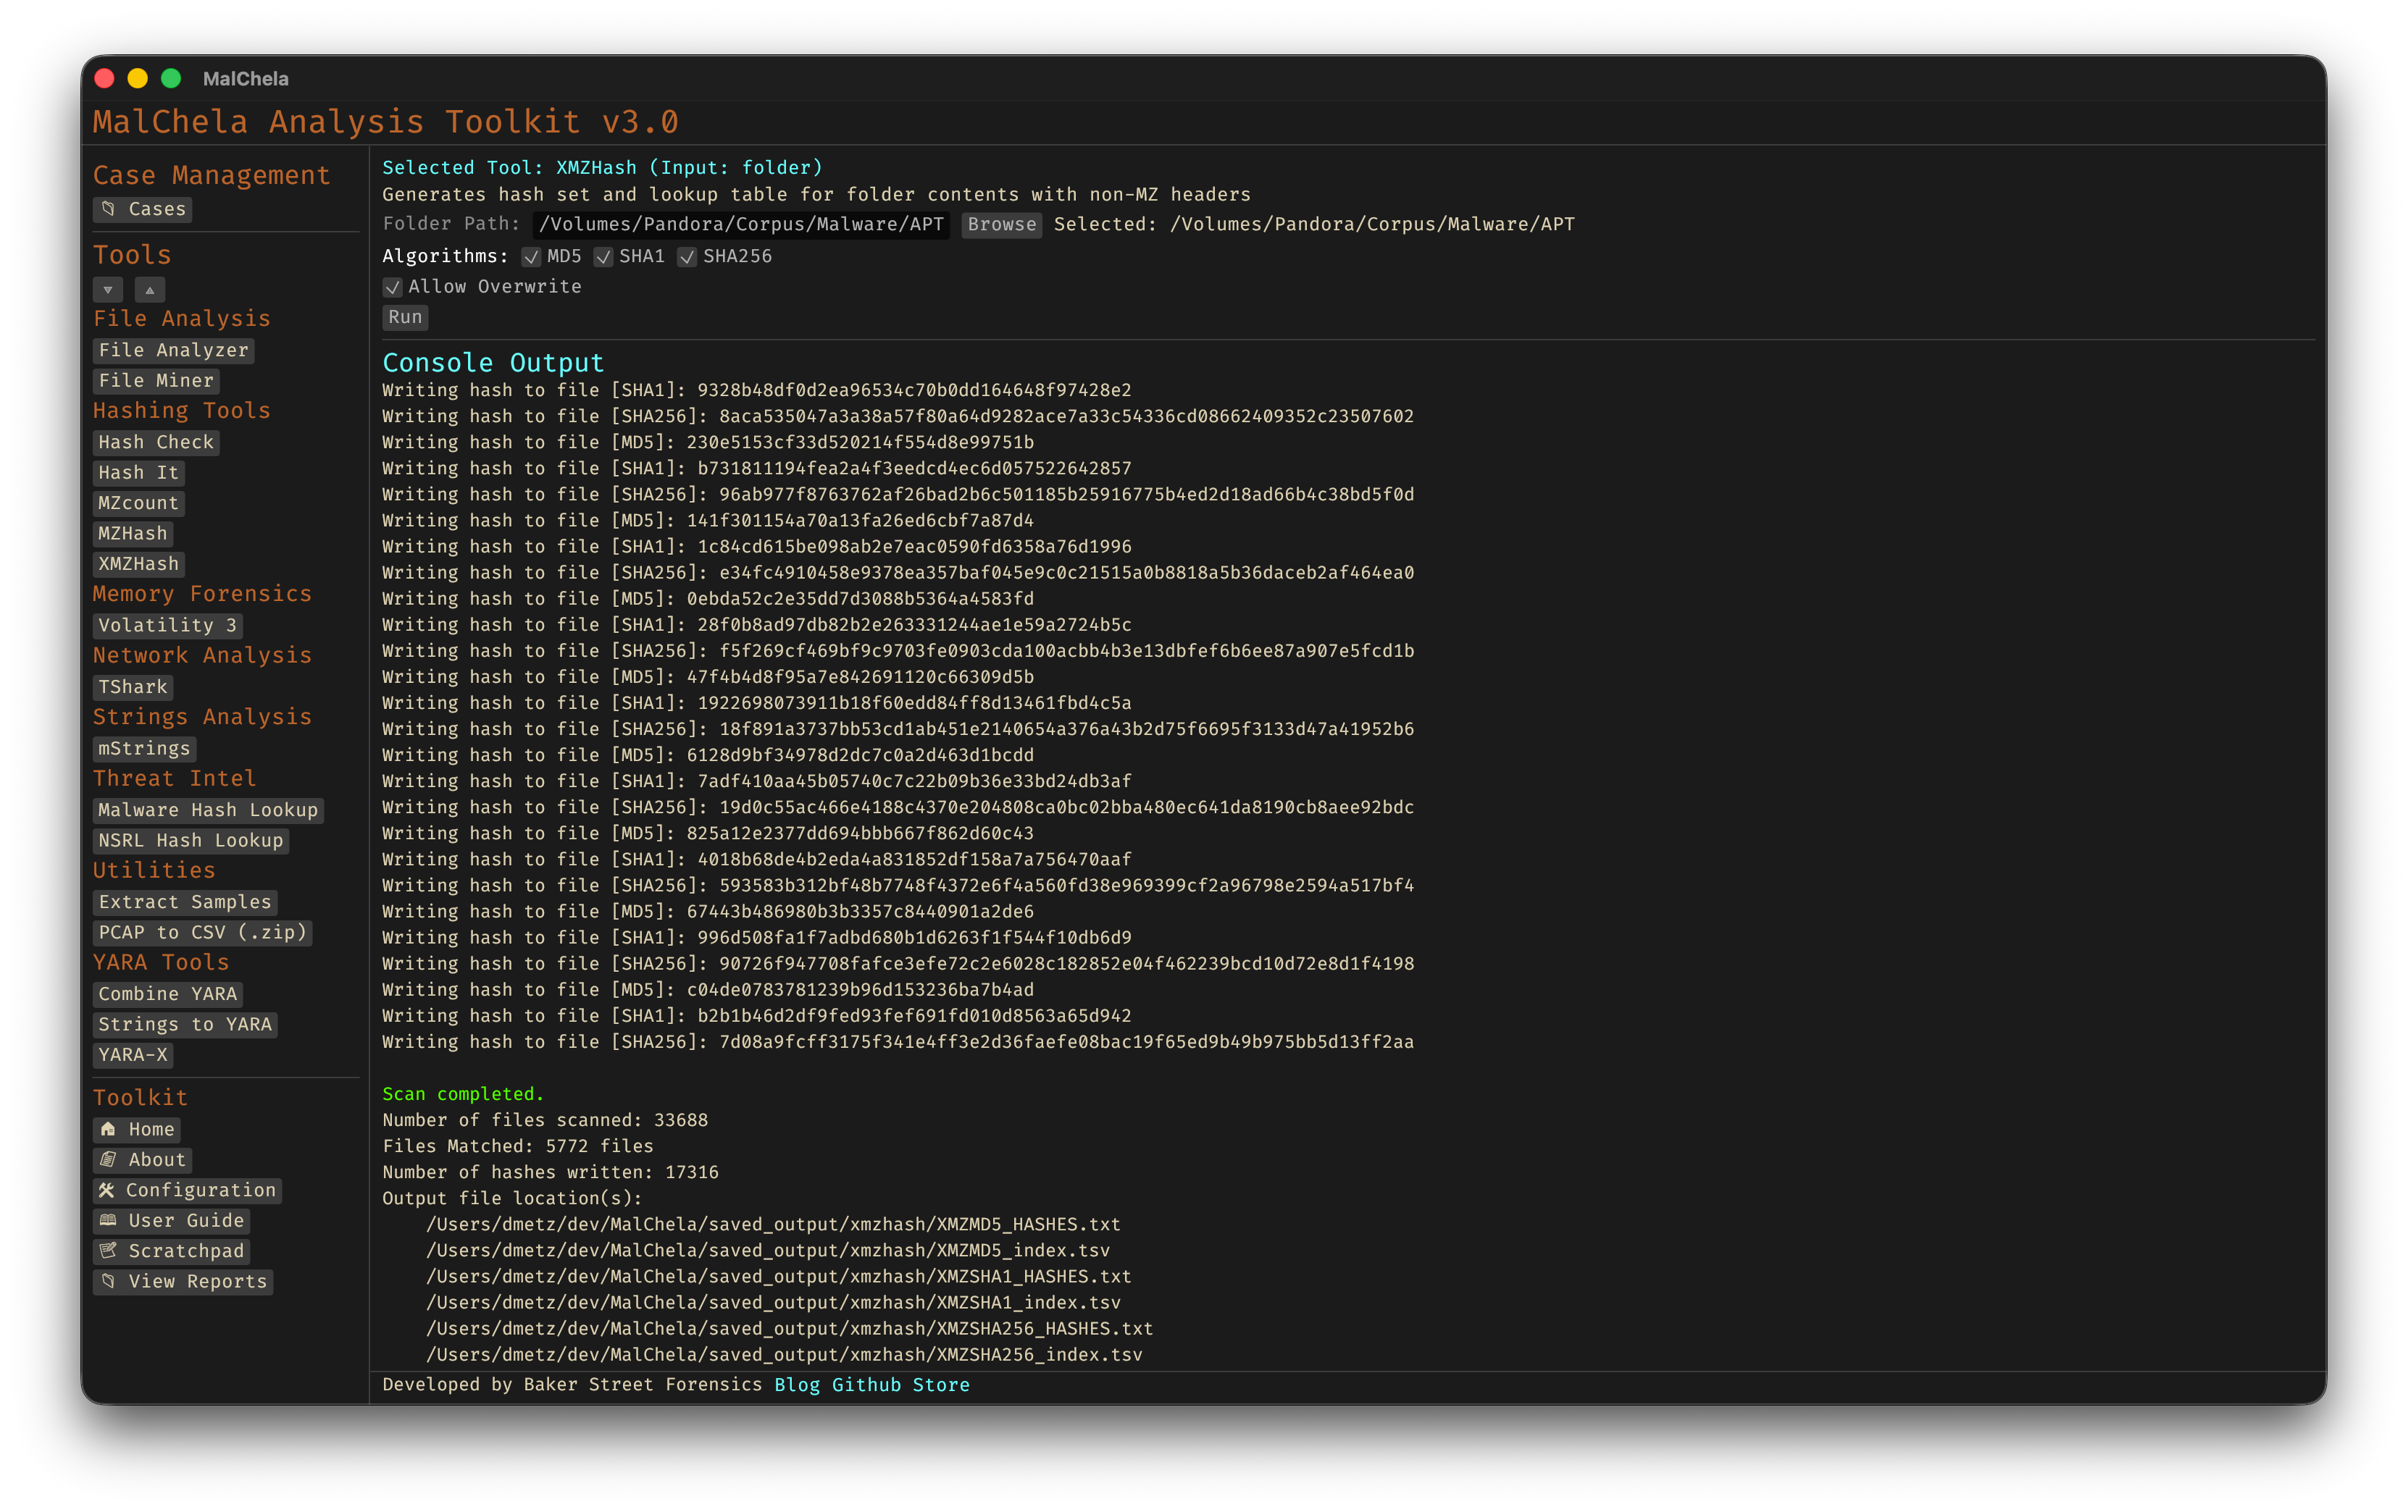Select the File Analyzer tool
The height and width of the screenshot is (1512, 2408).
pyautogui.click(x=173, y=350)
